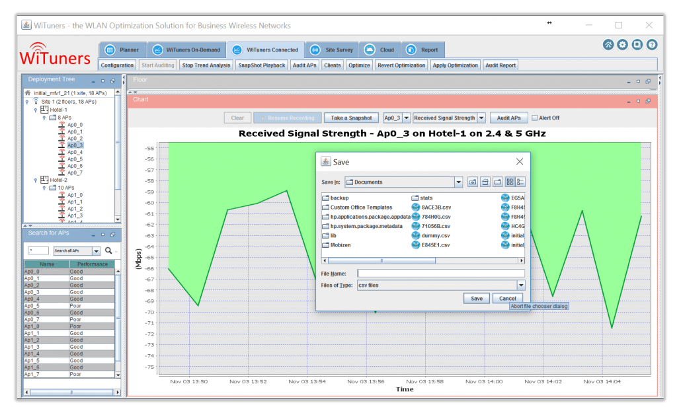Click Save in the Save dialog
Viewport: 681px width, 415px height.
coord(477,299)
